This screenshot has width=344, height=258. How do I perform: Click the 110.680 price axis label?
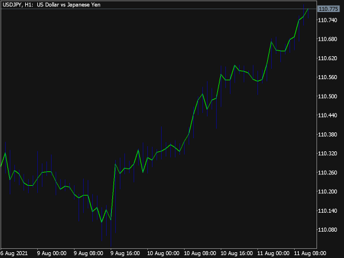[x=327, y=39]
